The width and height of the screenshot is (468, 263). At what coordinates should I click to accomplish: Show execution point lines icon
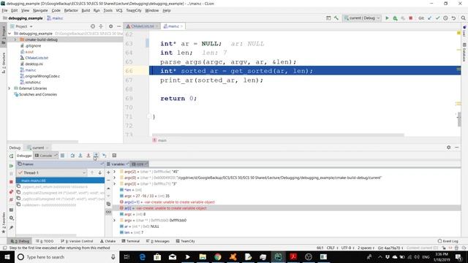pyautogui.click(x=62, y=156)
